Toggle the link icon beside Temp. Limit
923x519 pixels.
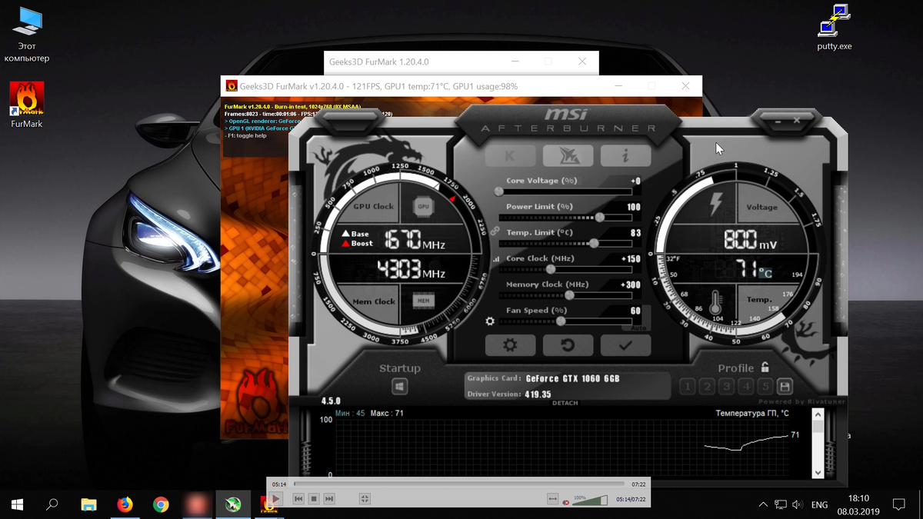click(x=495, y=231)
